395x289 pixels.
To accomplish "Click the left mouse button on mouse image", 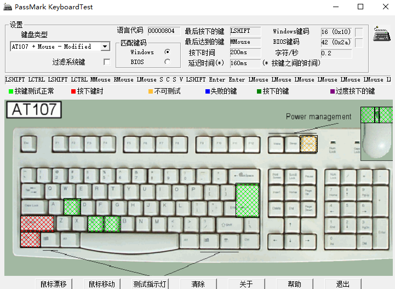I will tap(368, 115).
